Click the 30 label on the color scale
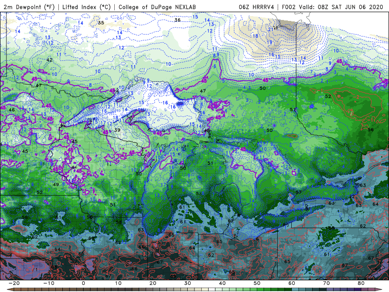The height and width of the screenshot is (292, 389). (188, 283)
